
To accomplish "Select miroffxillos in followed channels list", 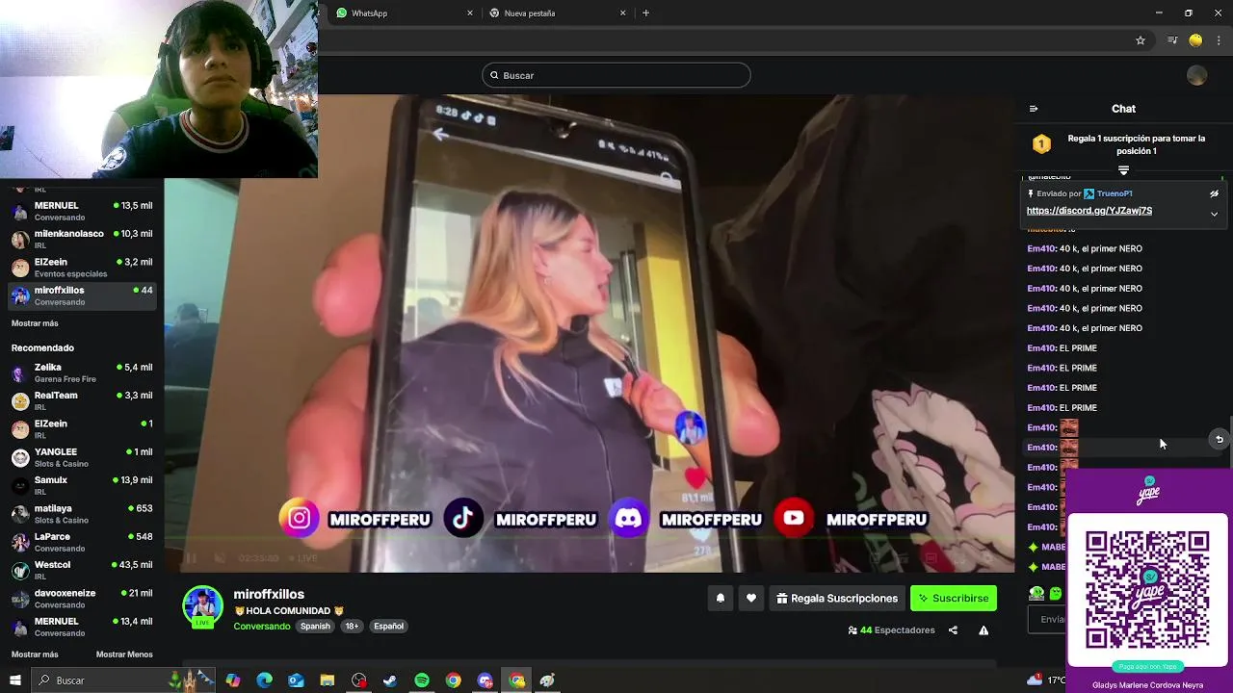I will [82, 295].
